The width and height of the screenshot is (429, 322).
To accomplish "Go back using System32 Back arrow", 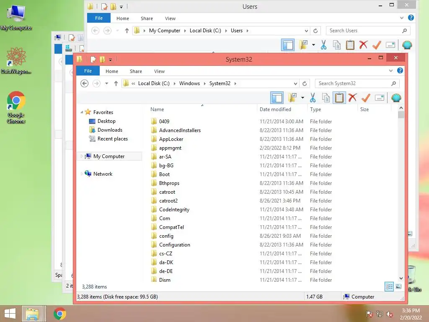I will (85, 83).
